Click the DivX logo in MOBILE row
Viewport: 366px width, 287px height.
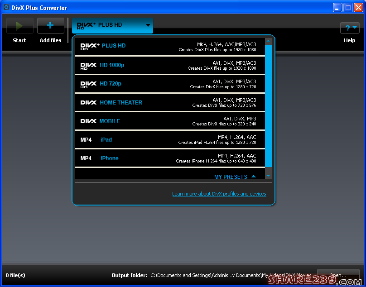coord(88,121)
